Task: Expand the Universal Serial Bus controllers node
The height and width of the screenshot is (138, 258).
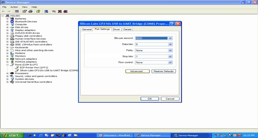Action: 7,82
